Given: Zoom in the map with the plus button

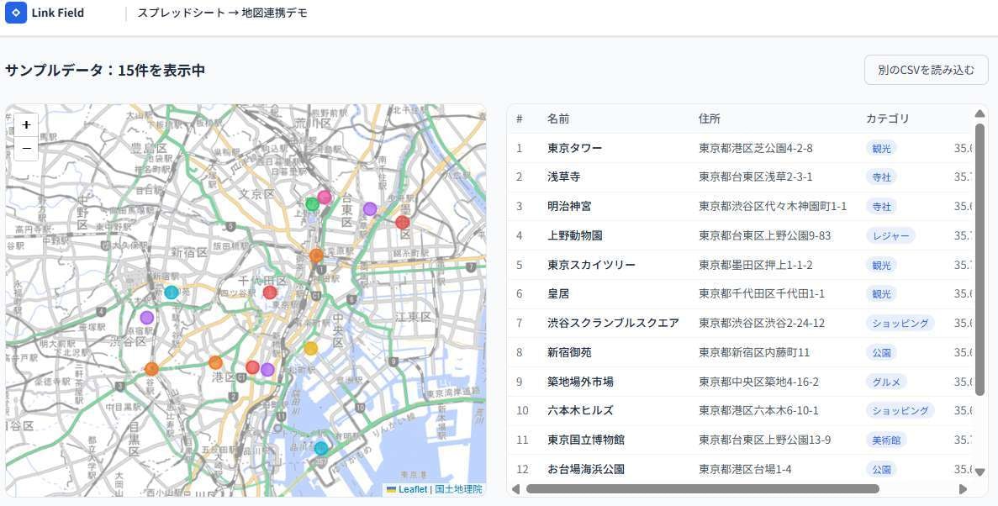Looking at the screenshot, I should pyautogui.click(x=26, y=125).
